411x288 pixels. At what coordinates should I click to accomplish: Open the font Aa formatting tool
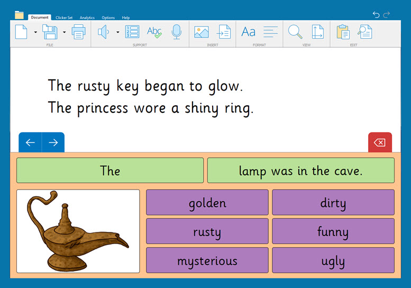point(248,32)
